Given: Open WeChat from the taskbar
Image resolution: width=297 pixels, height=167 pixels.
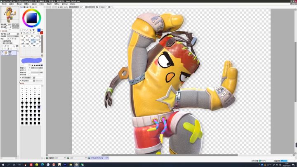Looking at the screenshot, I should click(x=82, y=165).
